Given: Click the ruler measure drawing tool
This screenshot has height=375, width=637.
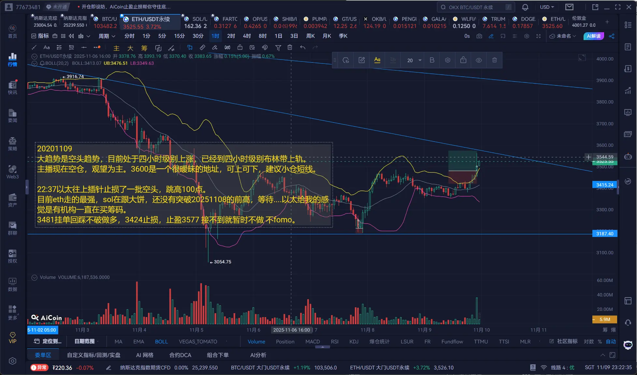Looking at the screenshot, I should pos(202,48).
